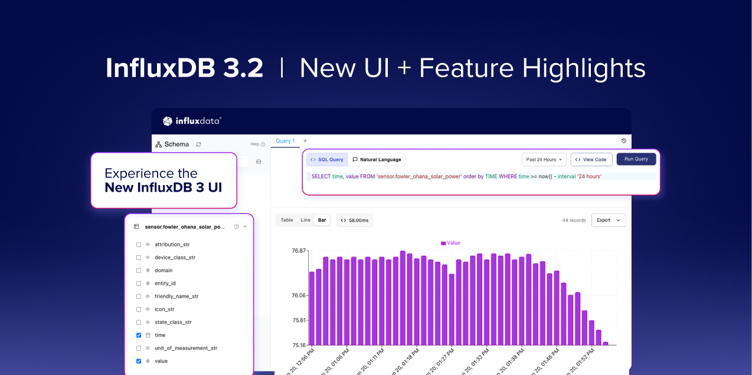Check the attribution_str checkbox
Screen dimensions: 752x375
pyautogui.click(x=139, y=244)
